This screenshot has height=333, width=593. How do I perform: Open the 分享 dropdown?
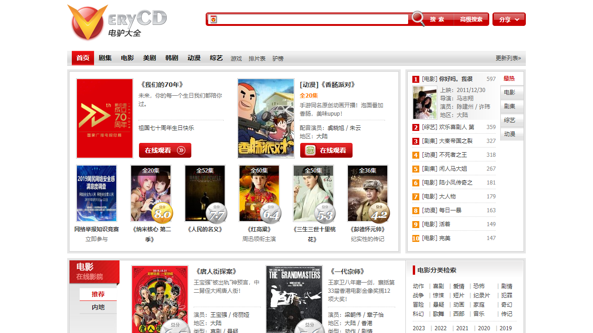509,19
